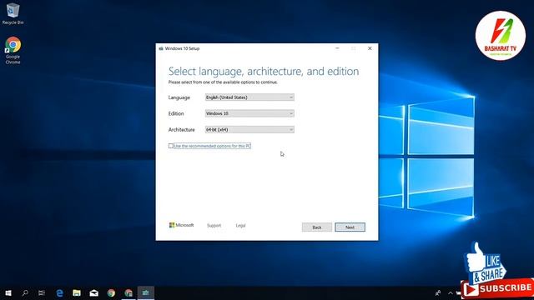This screenshot has width=534, height=300.
Task: Click 'Select language, architecture, and edition' heading
Action: [264, 72]
